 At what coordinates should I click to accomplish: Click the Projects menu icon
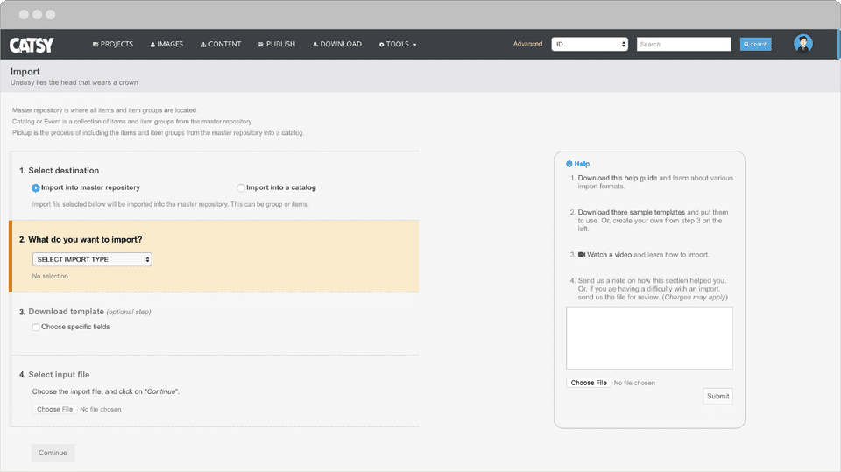[95, 45]
